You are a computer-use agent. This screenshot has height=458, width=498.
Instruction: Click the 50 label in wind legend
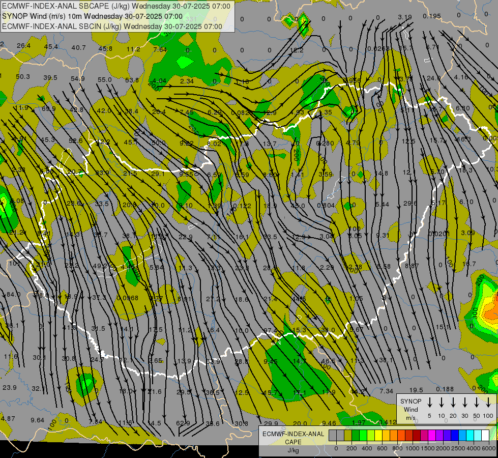(x=477, y=416)
